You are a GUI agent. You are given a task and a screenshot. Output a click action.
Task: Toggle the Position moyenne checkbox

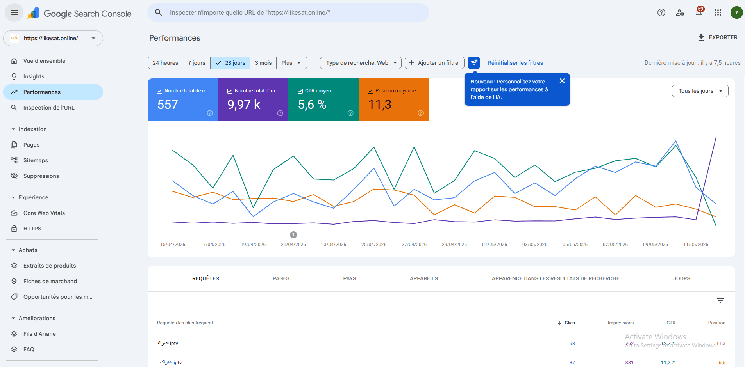370,91
